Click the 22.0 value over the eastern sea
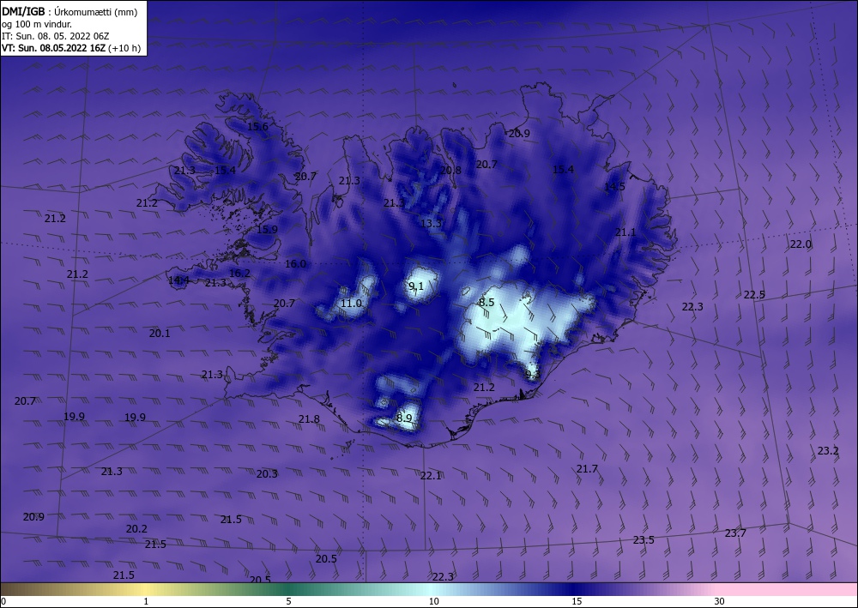The width and height of the screenshot is (858, 608). point(801,244)
